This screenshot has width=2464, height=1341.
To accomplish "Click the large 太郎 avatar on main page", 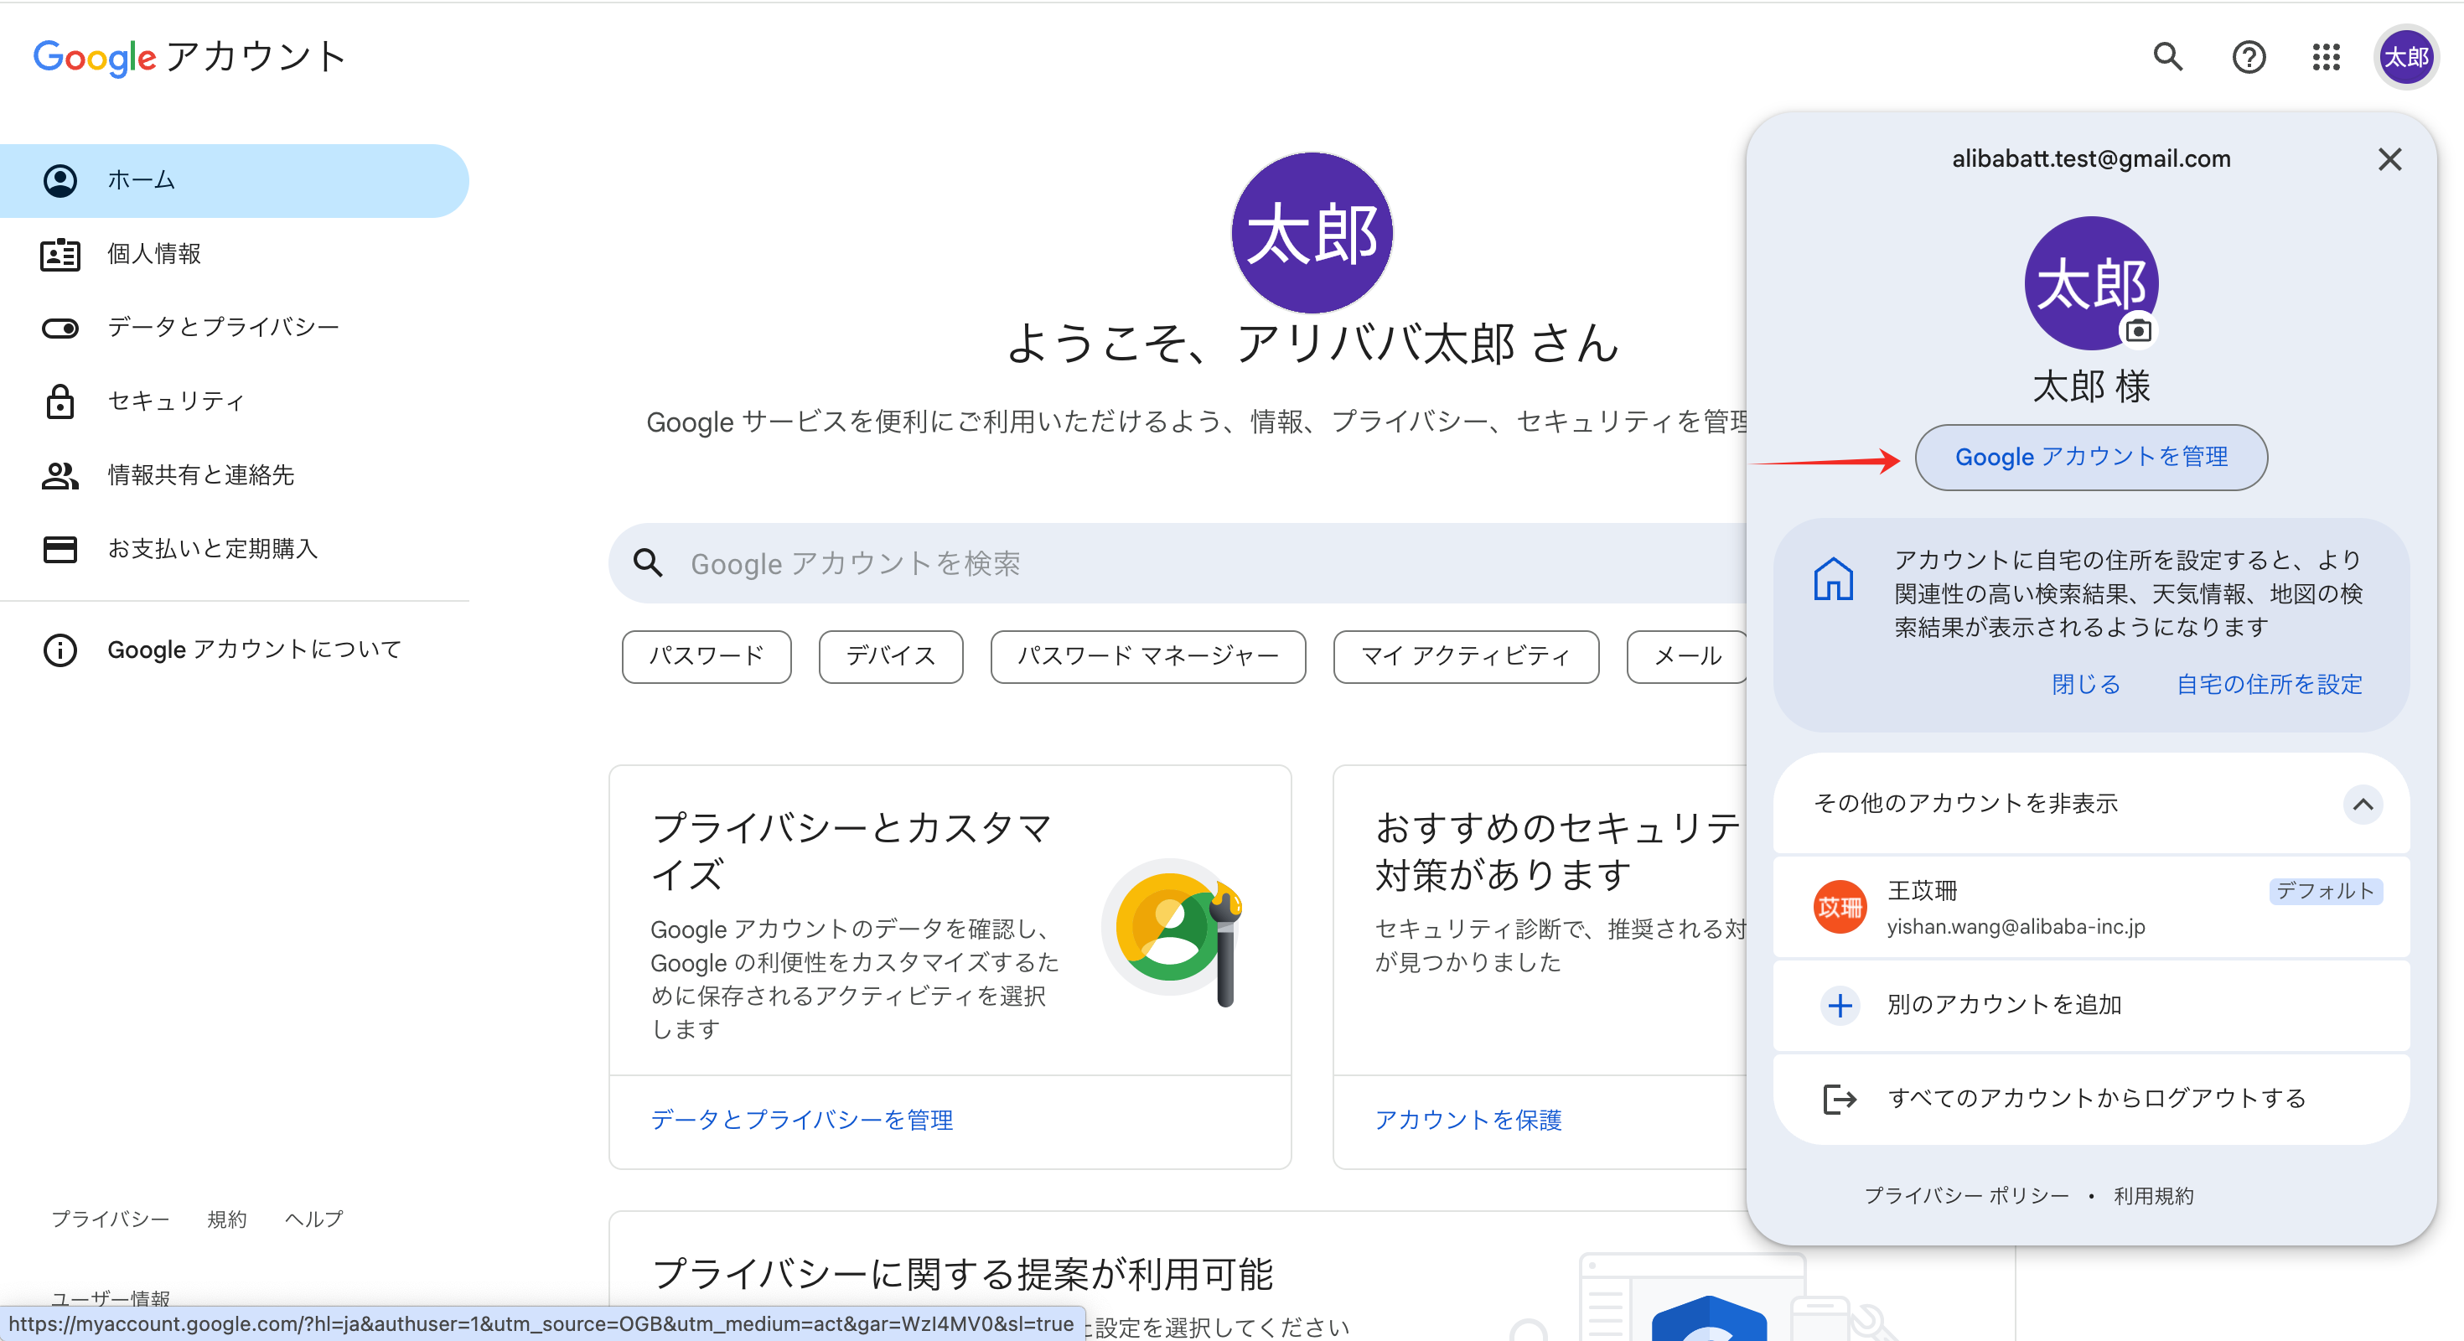I will pyautogui.click(x=1312, y=232).
